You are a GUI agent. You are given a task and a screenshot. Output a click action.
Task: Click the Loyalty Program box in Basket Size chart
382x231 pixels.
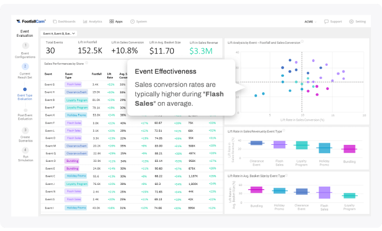point(350,195)
